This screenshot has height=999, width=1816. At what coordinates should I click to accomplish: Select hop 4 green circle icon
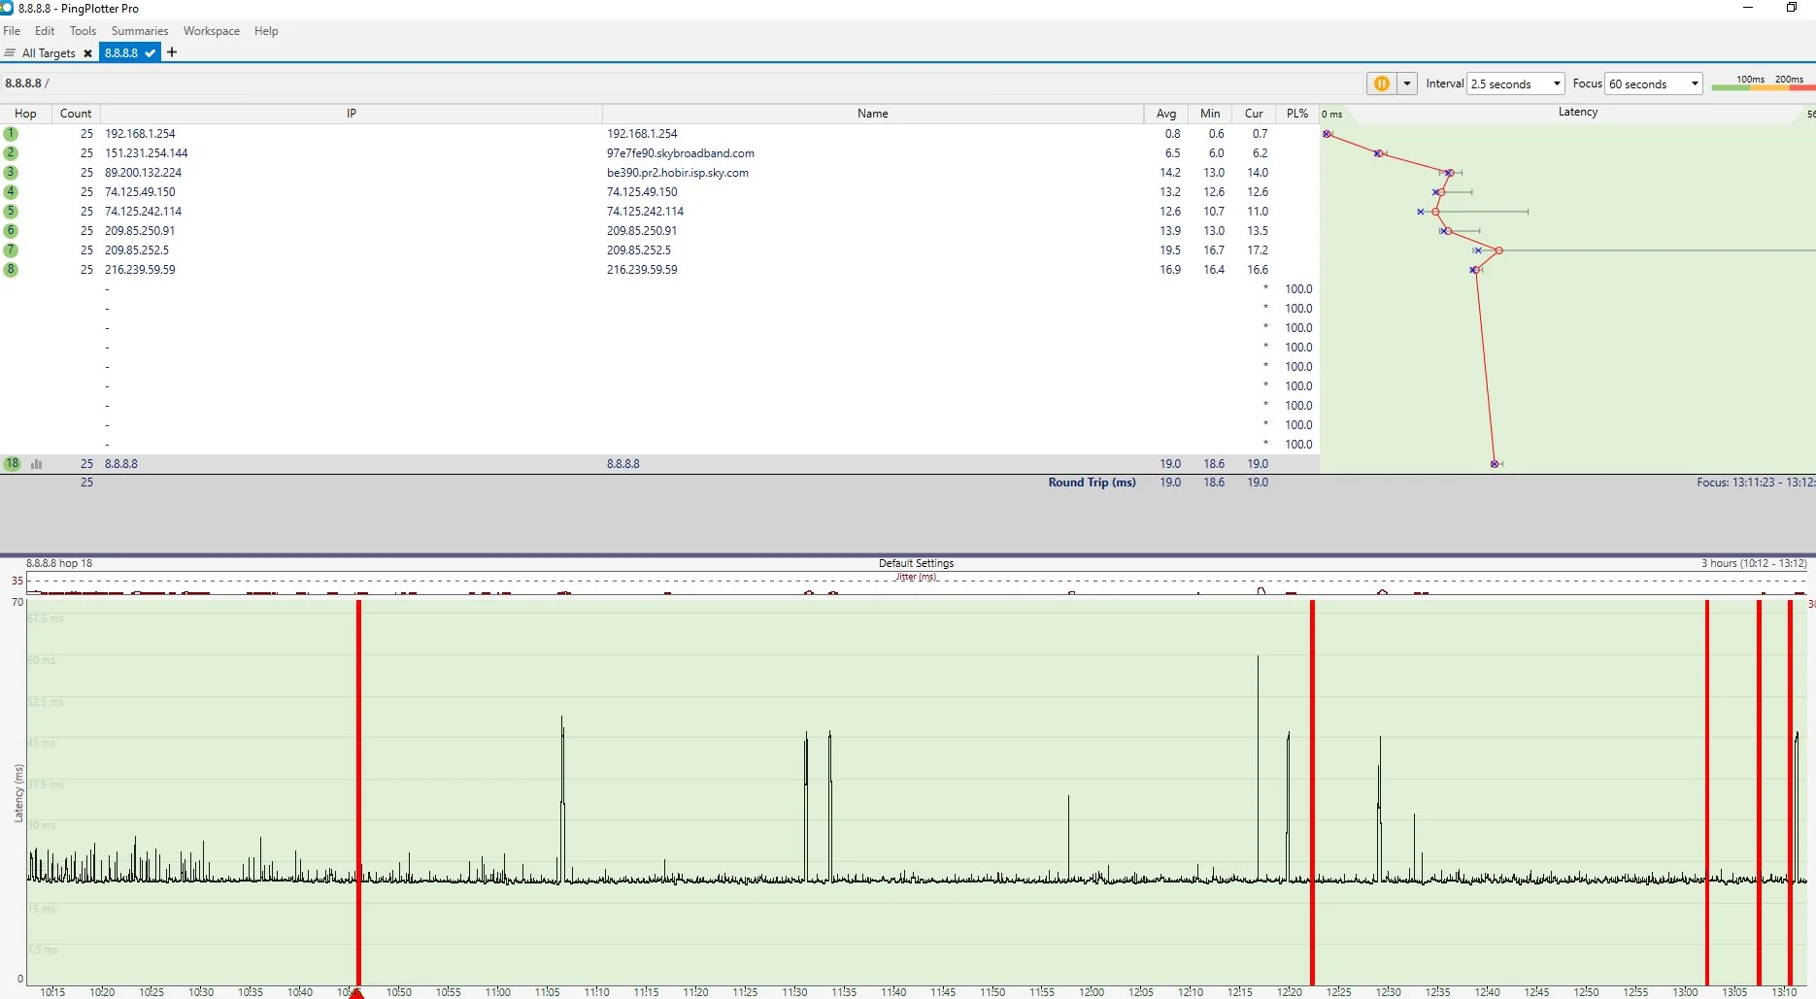pos(11,192)
